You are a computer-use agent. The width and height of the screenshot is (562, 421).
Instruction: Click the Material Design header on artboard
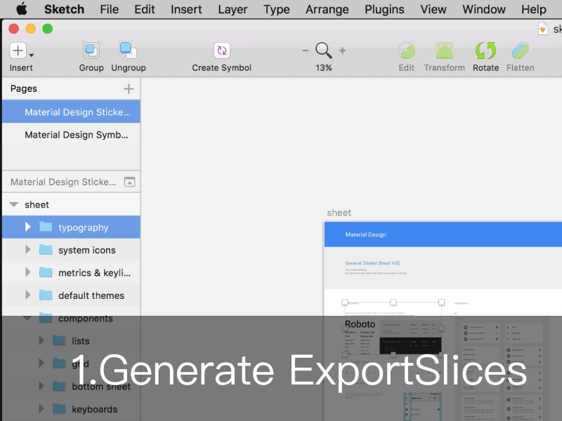point(365,234)
